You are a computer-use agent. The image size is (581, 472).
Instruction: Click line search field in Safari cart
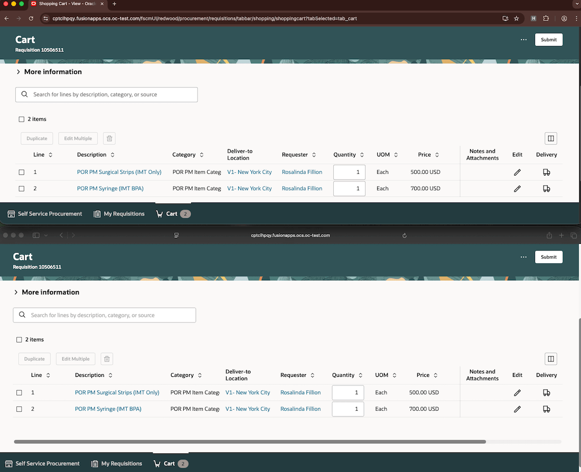(x=104, y=315)
